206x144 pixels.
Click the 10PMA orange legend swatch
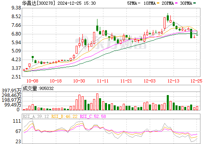(158, 3)
